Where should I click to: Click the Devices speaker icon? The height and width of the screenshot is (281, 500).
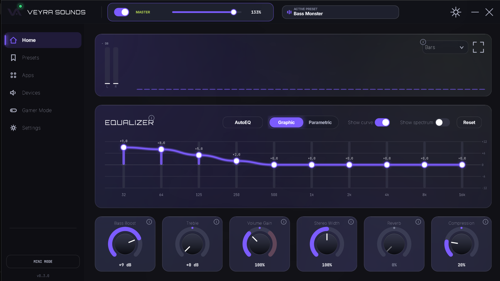[13, 93]
